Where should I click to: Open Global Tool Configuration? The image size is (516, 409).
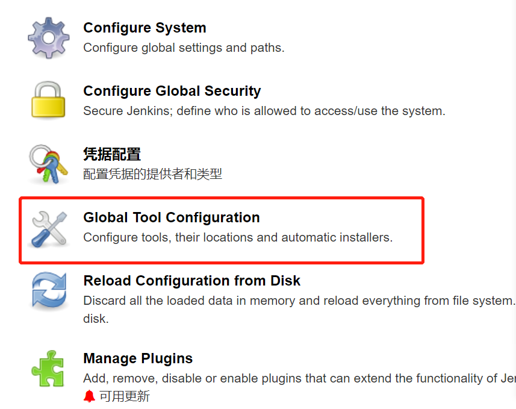pos(172,217)
